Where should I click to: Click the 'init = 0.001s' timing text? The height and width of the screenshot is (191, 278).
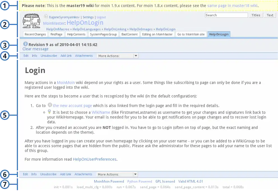point(63,187)
